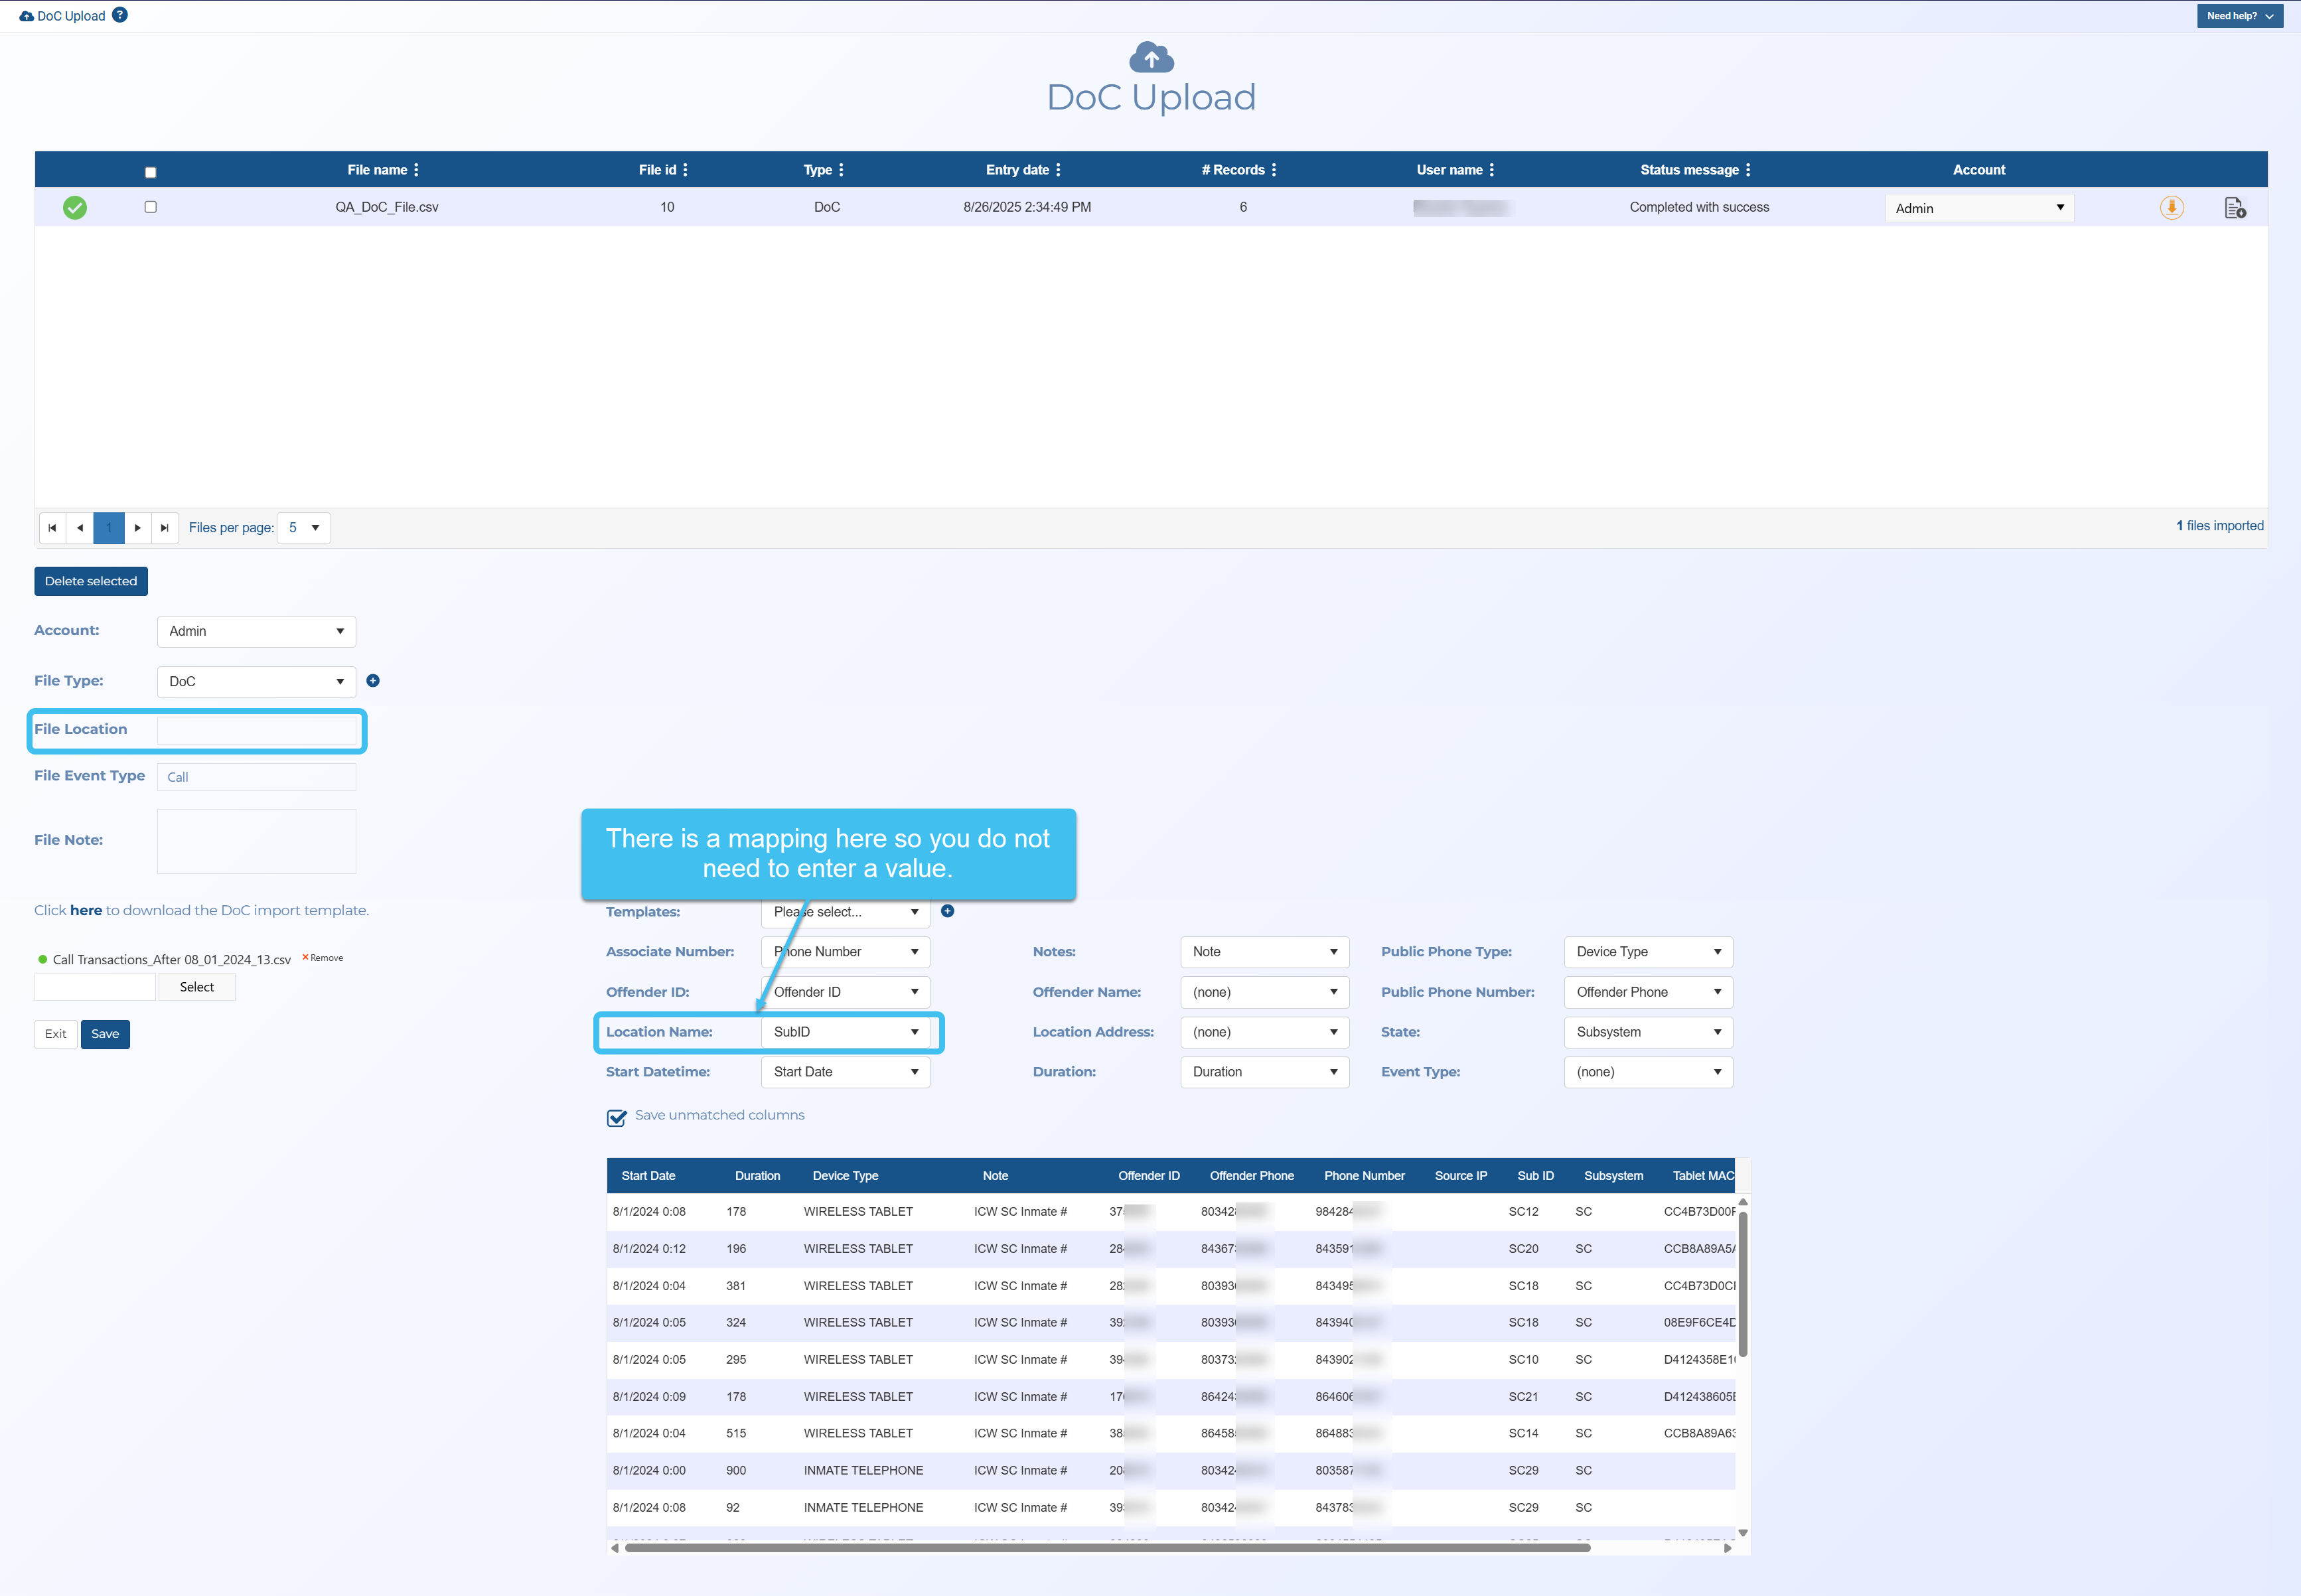Open the file details document icon
This screenshot has height=1596, width=2301.
pos(2234,208)
